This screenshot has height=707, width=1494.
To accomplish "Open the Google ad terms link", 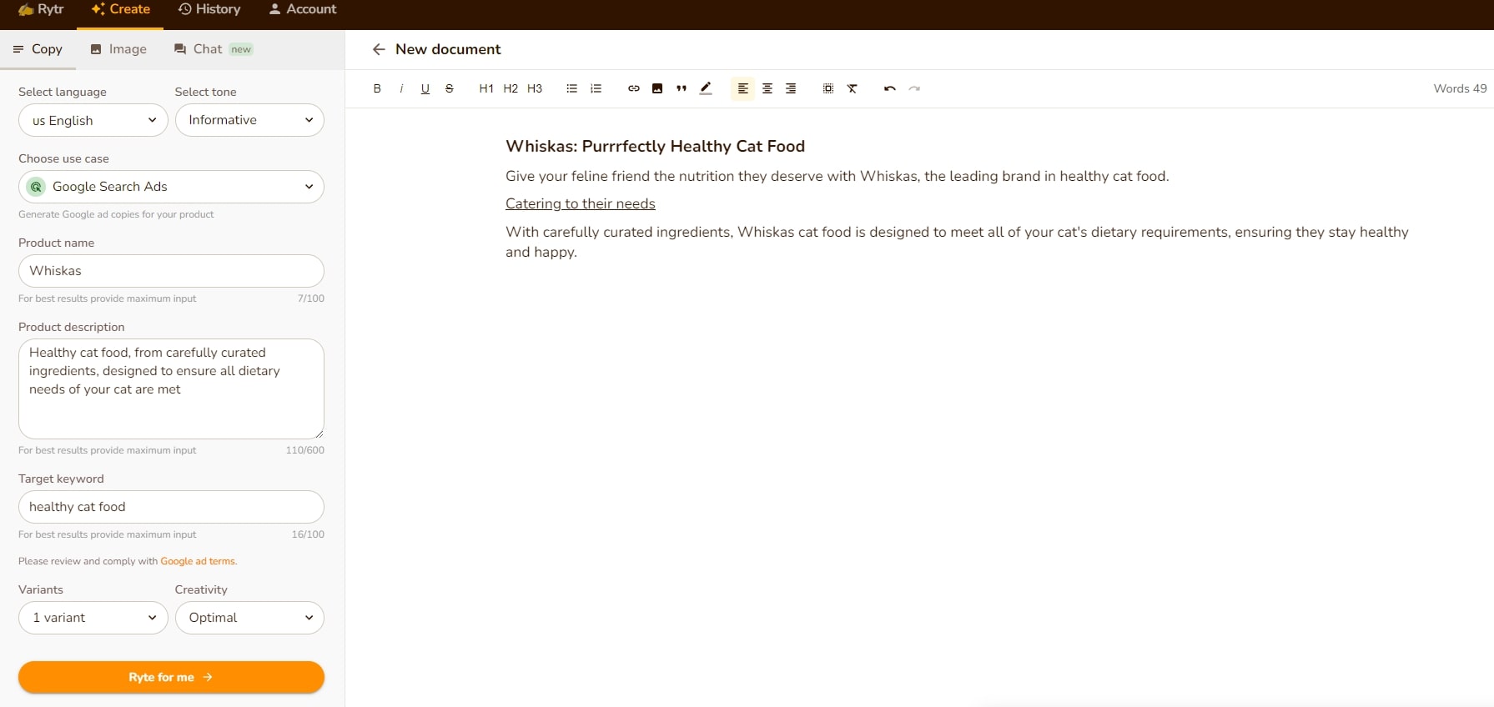I will point(198,561).
